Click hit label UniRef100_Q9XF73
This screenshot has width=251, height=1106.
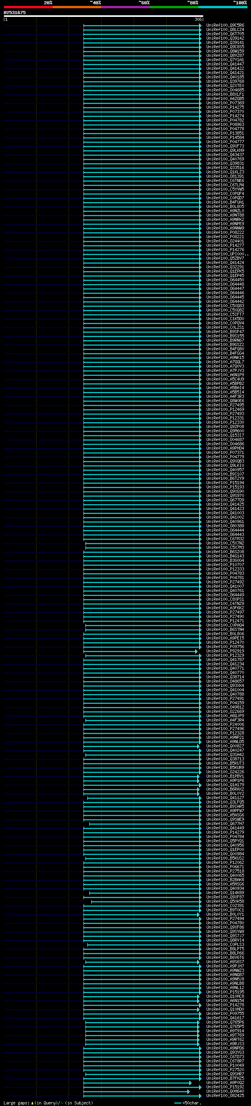pyautogui.click(x=225, y=146)
